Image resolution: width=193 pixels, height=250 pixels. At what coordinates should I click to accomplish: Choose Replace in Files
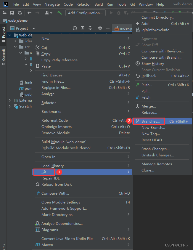[83, 88]
